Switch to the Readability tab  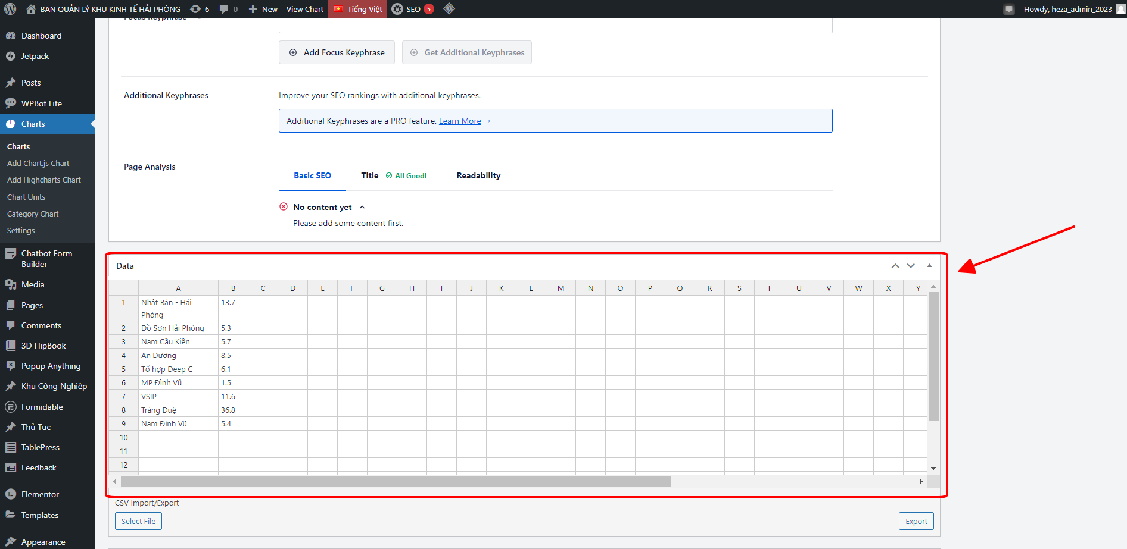(478, 175)
